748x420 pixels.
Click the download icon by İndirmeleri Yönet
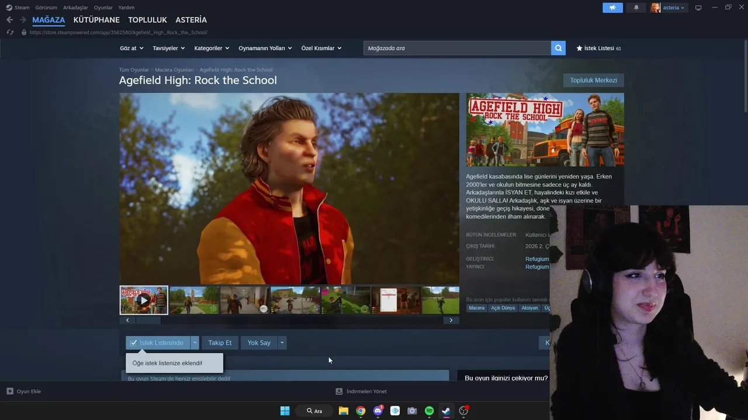point(339,391)
